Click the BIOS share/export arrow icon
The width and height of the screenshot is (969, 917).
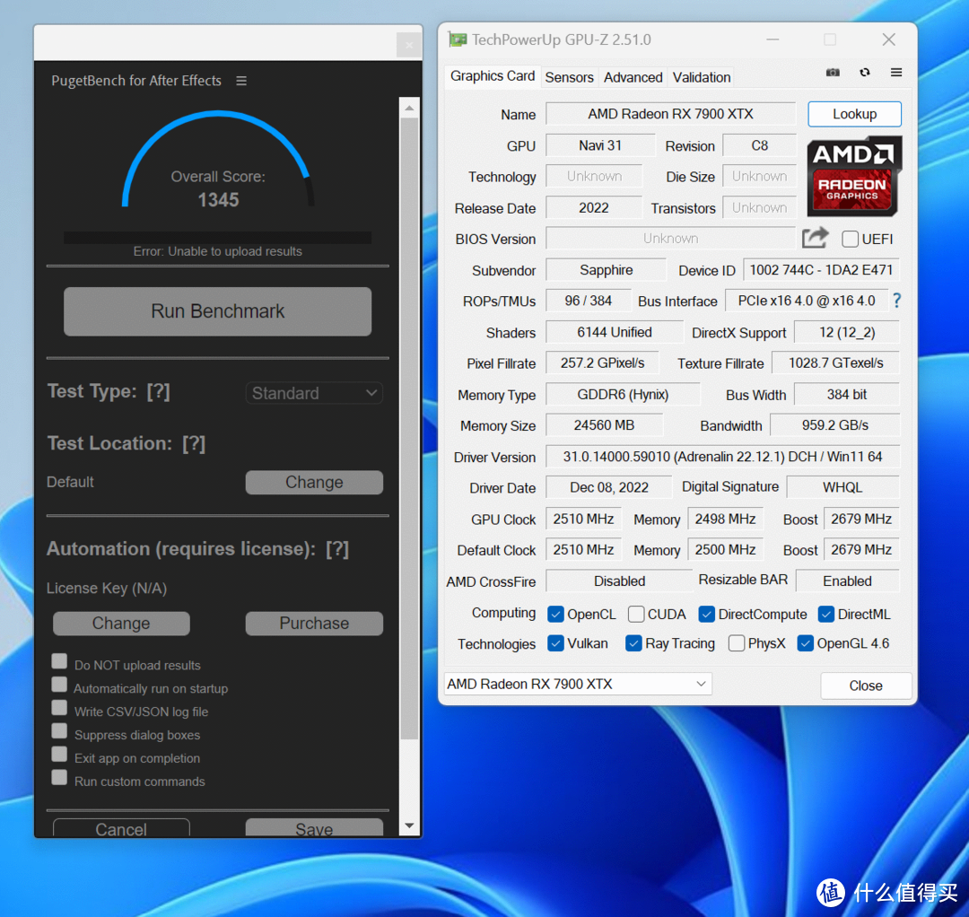[x=815, y=238]
